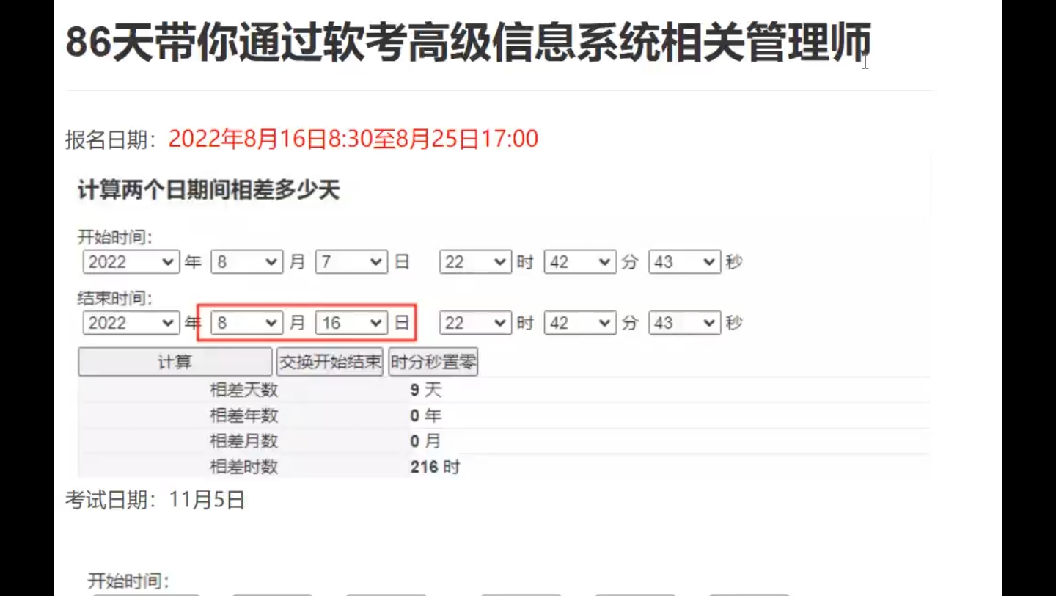Image resolution: width=1056 pixels, height=596 pixels.
Task: Open the start time second dropdown showing 43
Action: click(x=683, y=261)
